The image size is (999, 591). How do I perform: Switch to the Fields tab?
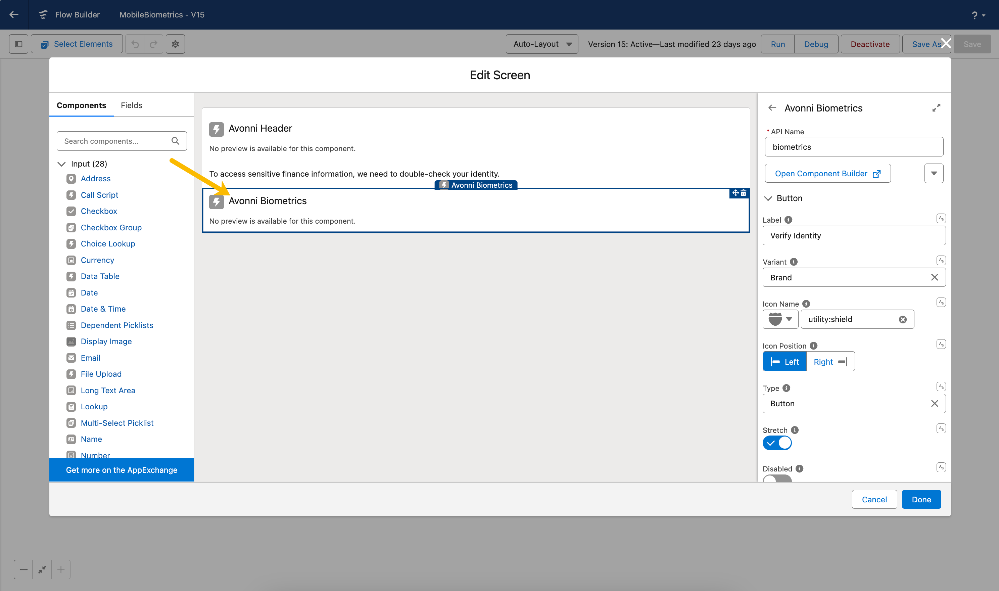131,105
